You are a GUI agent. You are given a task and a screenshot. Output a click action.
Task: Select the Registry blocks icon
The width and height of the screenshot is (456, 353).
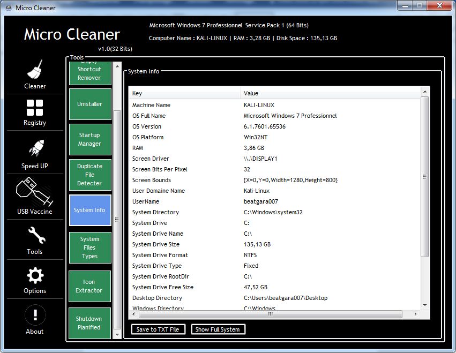[35, 108]
